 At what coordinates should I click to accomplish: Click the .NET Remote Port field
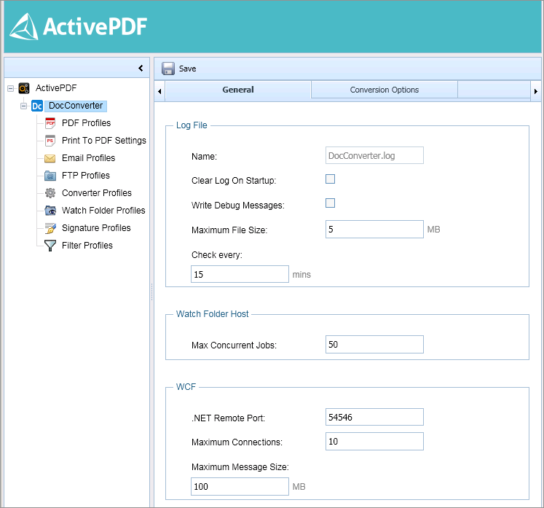point(374,417)
